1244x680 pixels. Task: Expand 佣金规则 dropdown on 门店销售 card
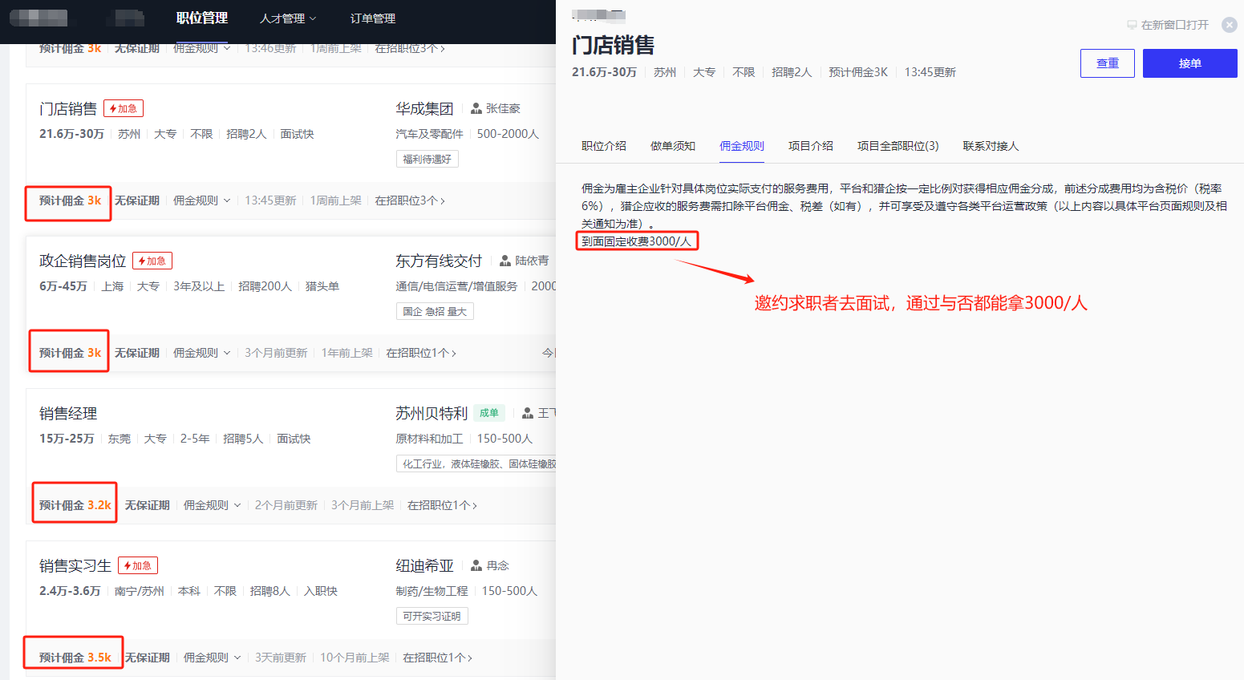[x=202, y=200]
